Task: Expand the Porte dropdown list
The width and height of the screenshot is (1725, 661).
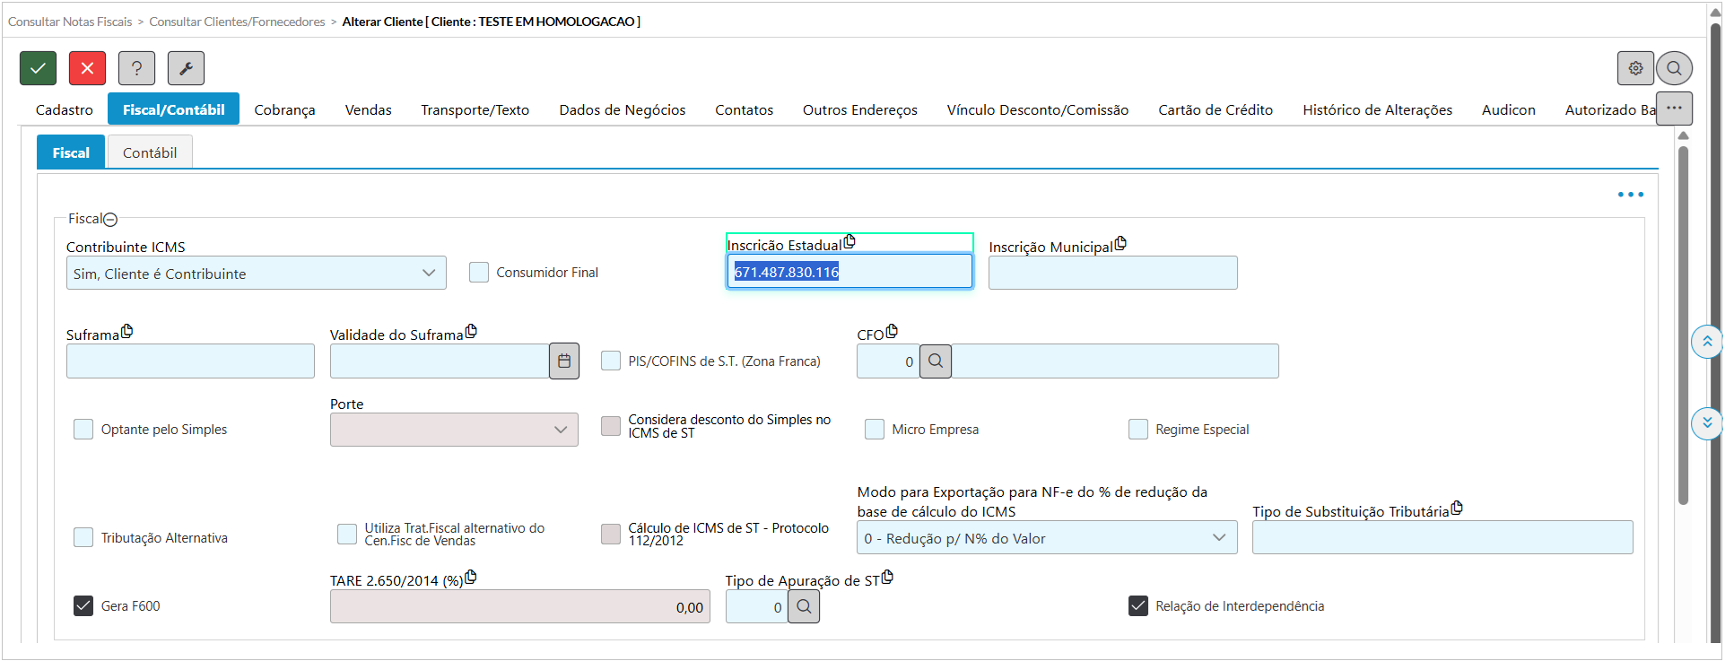Action: point(454,430)
